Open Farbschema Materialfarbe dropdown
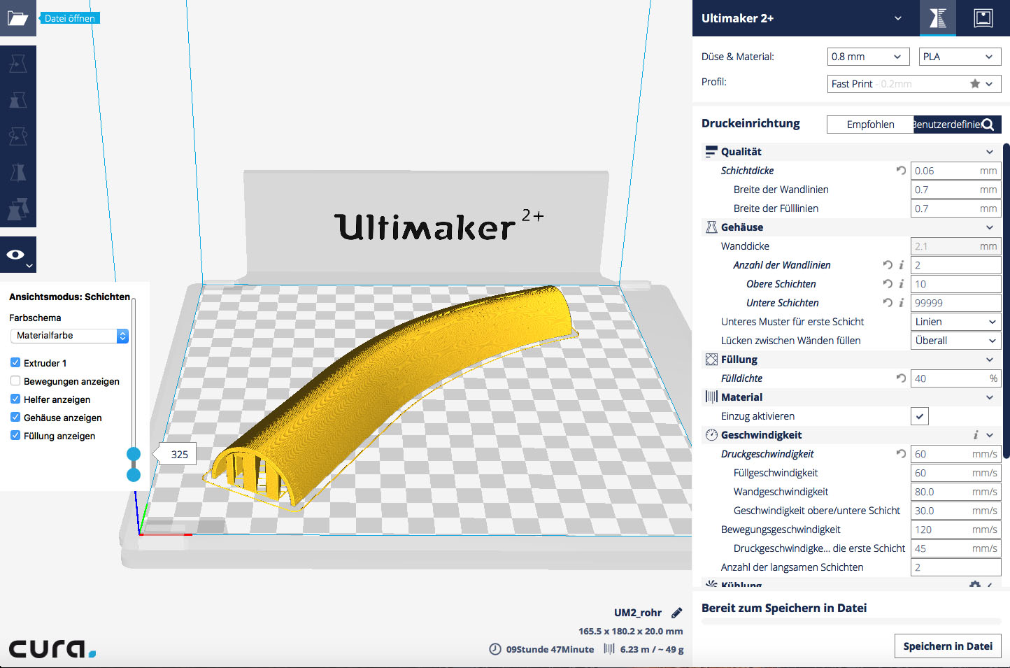Image resolution: width=1010 pixels, height=668 pixels. pos(69,336)
